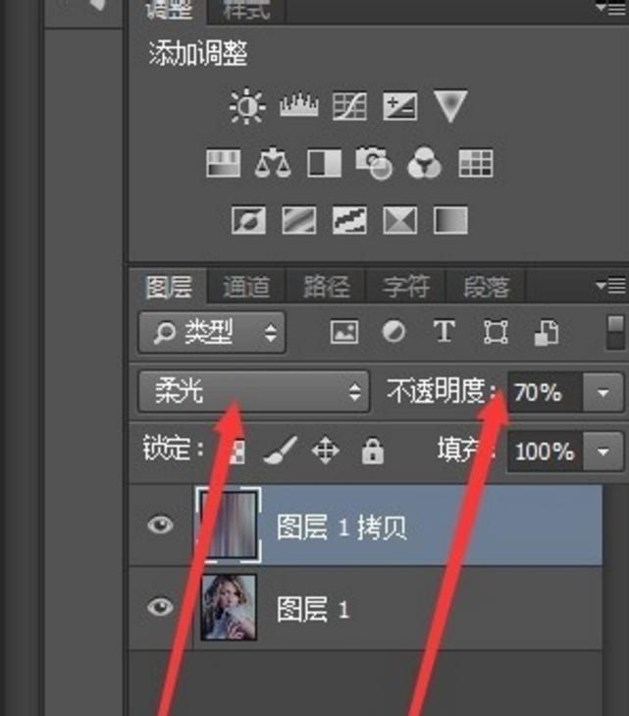Add a Curves adjustment
Screen dimensions: 629x716
pos(349,106)
